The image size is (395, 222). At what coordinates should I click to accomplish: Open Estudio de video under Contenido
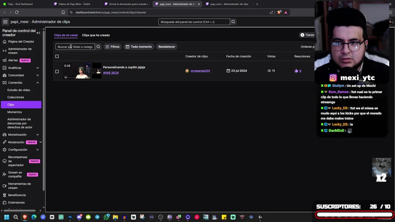point(19,90)
